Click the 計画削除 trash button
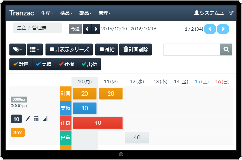Viewport: 242px width, 160px height. (x=136, y=49)
